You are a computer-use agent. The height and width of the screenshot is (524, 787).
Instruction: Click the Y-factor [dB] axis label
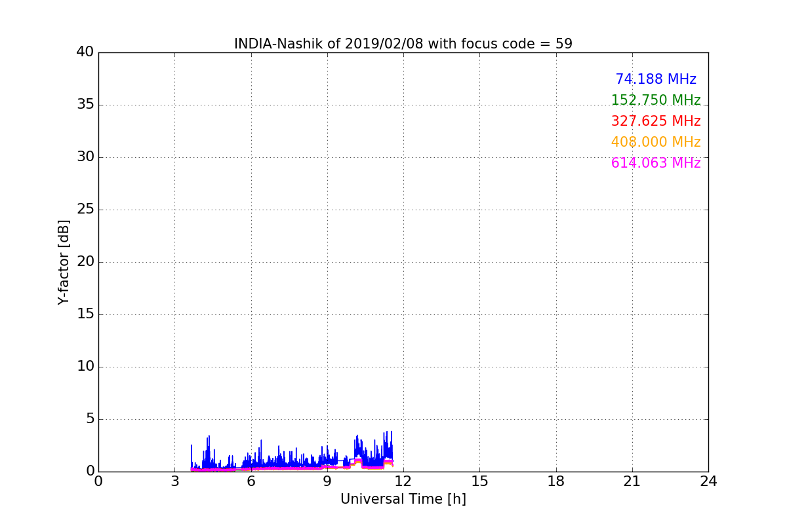click(64, 262)
